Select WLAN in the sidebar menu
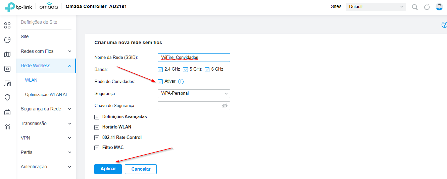Image resolution: width=447 pixels, height=179 pixels. (31, 80)
